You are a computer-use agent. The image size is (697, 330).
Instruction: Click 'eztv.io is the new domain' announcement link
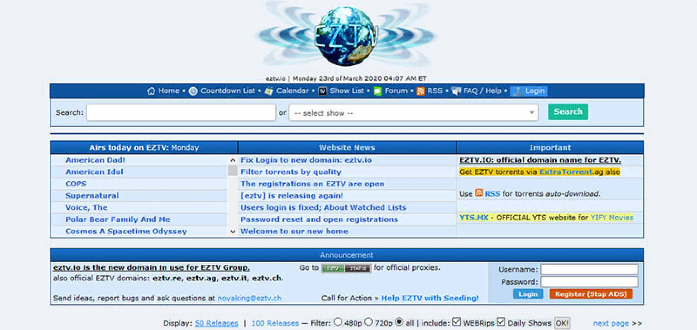(x=151, y=268)
